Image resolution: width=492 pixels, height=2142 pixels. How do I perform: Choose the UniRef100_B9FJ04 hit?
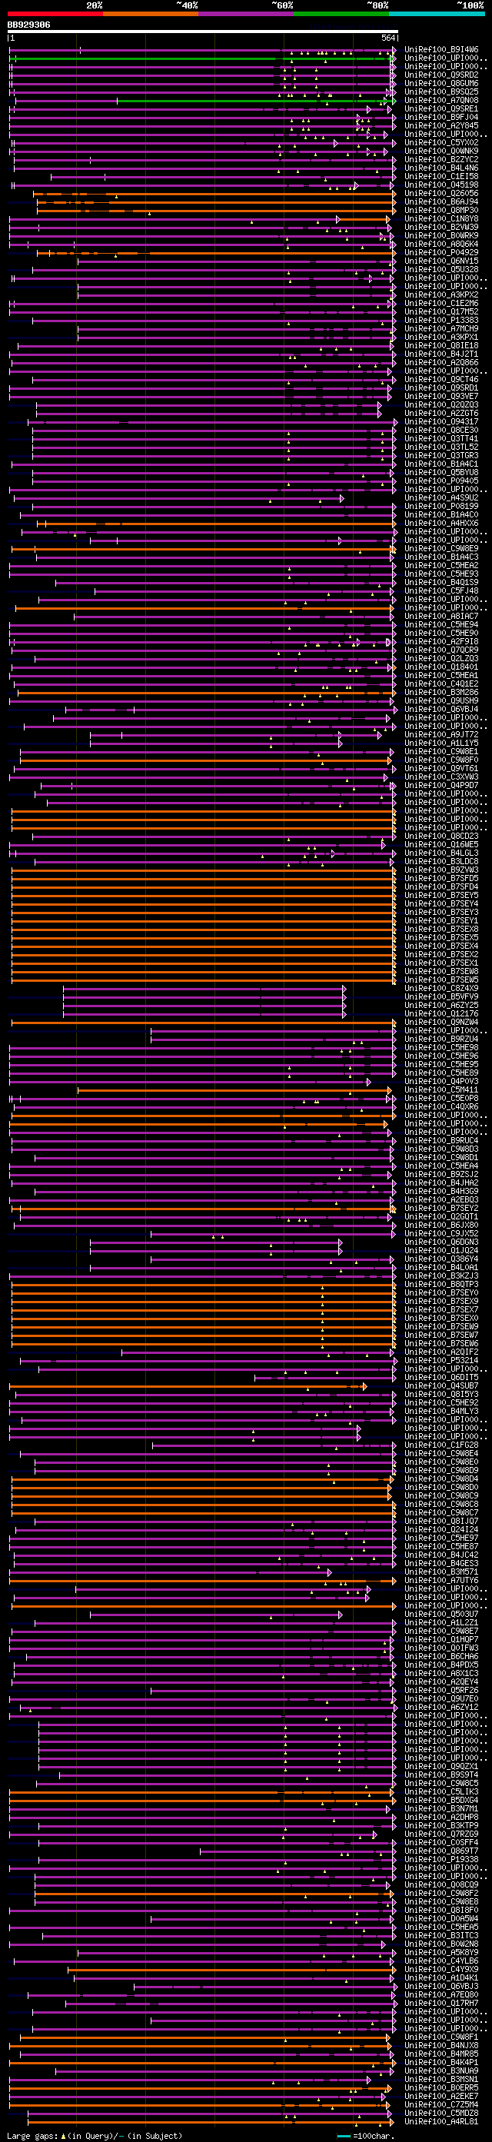(441, 117)
